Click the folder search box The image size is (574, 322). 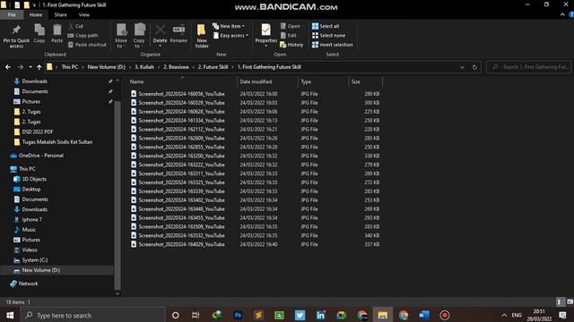pos(528,67)
